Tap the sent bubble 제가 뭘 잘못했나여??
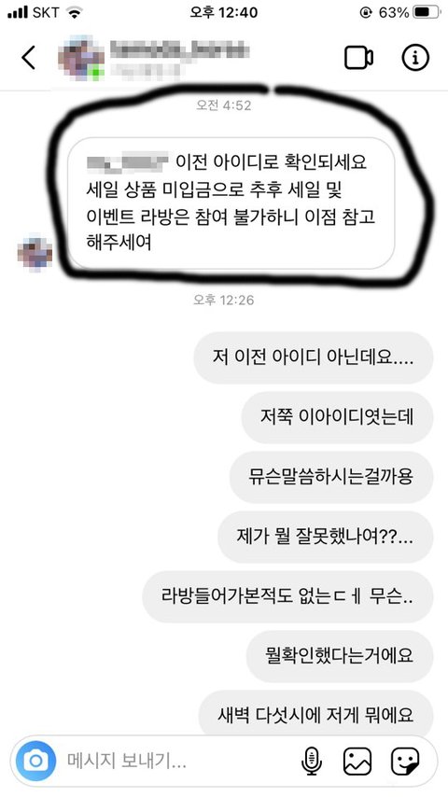 (x=326, y=537)
